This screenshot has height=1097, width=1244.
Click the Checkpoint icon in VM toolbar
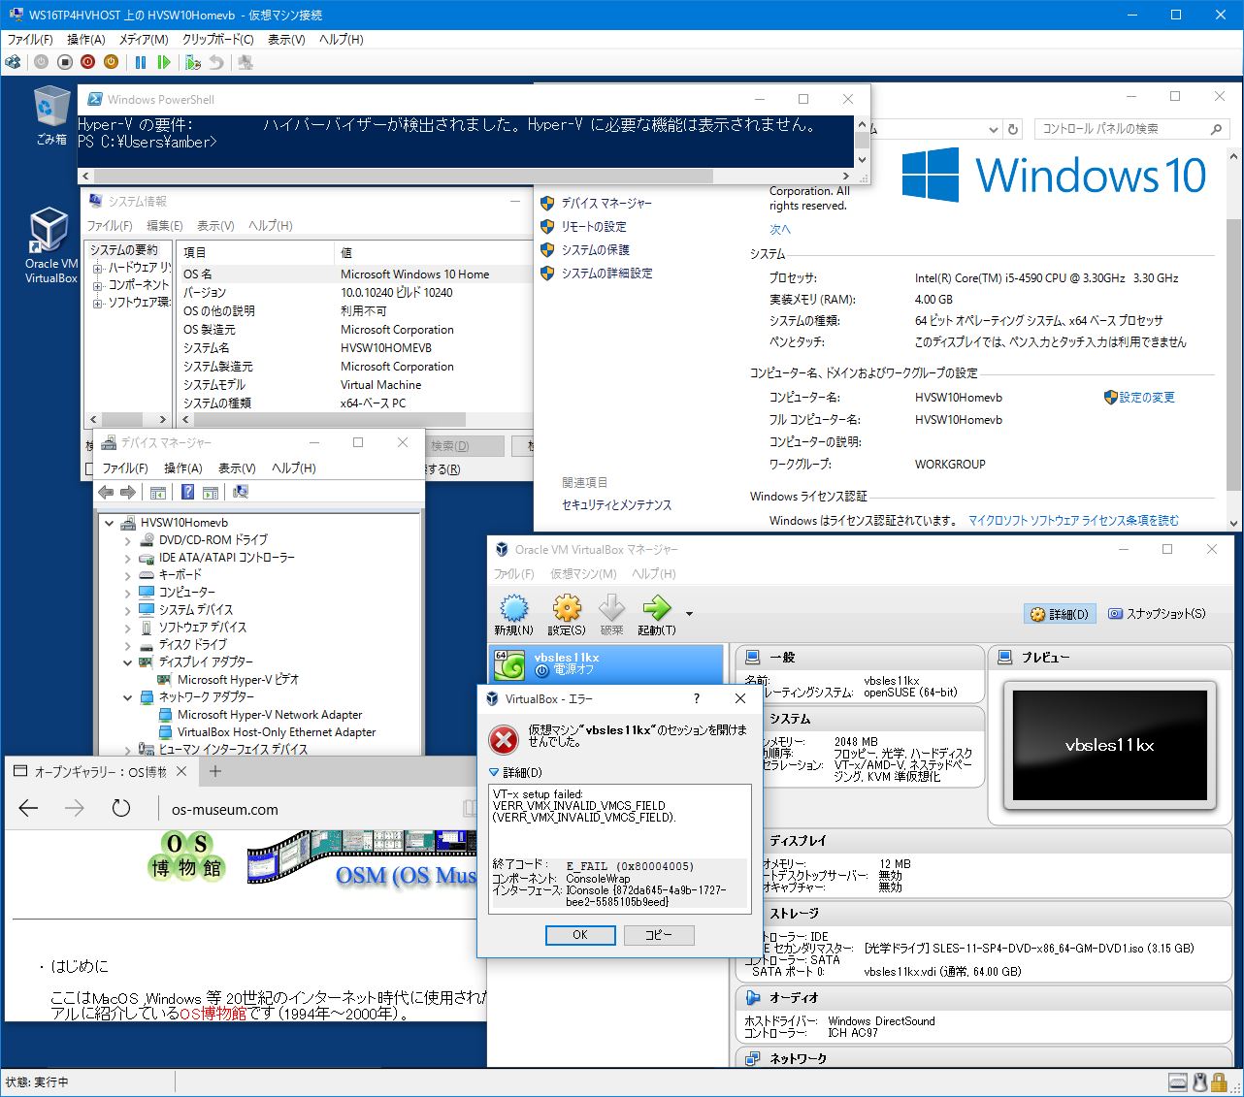[192, 62]
